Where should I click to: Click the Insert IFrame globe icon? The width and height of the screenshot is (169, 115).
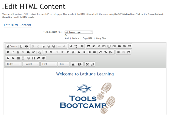pyautogui.click(x=44, y=58)
